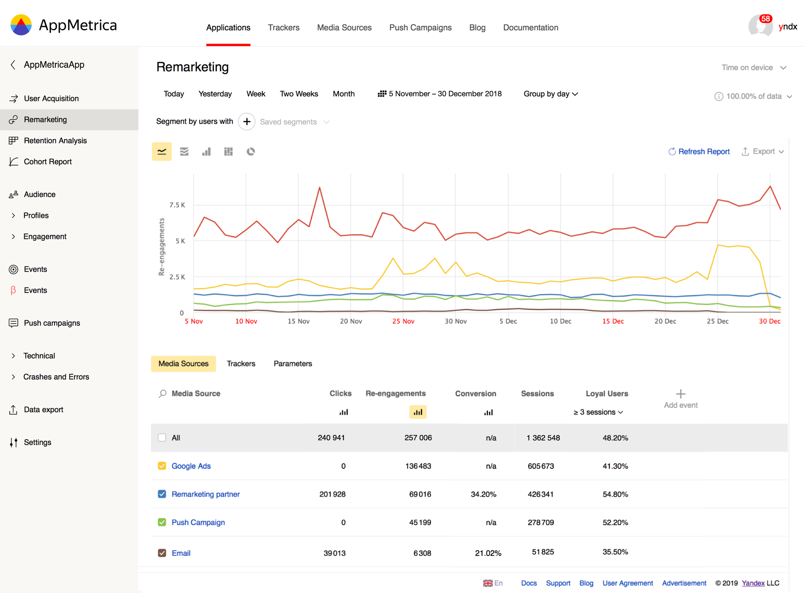Click the Refresh Report button
808x593 pixels.
pyautogui.click(x=699, y=151)
